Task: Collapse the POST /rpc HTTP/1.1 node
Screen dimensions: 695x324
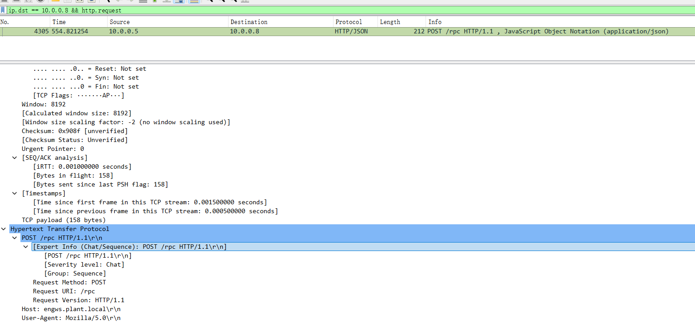Action: pos(16,238)
